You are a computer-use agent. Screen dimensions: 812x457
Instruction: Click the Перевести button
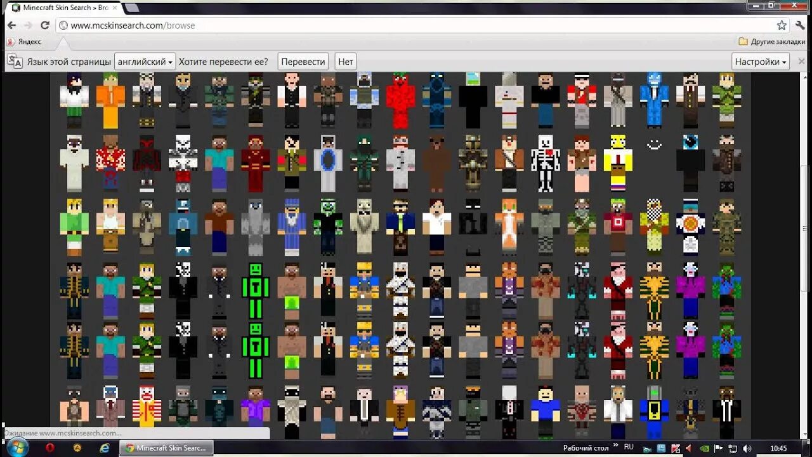(x=303, y=62)
